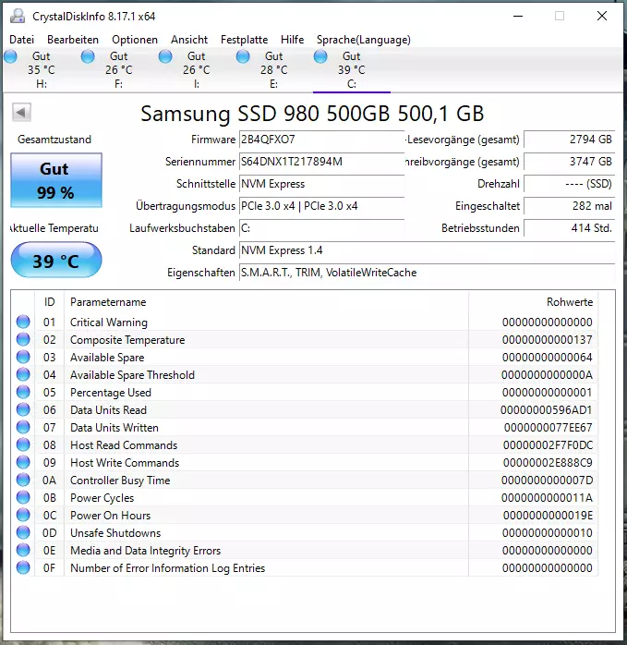The height and width of the screenshot is (645, 627).
Task: Switch to the E: drive tab at 28 °C
Action: 274,70
